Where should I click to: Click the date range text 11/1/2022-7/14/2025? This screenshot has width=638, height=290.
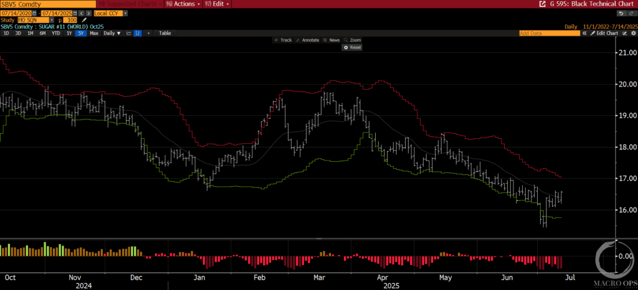[609, 26]
